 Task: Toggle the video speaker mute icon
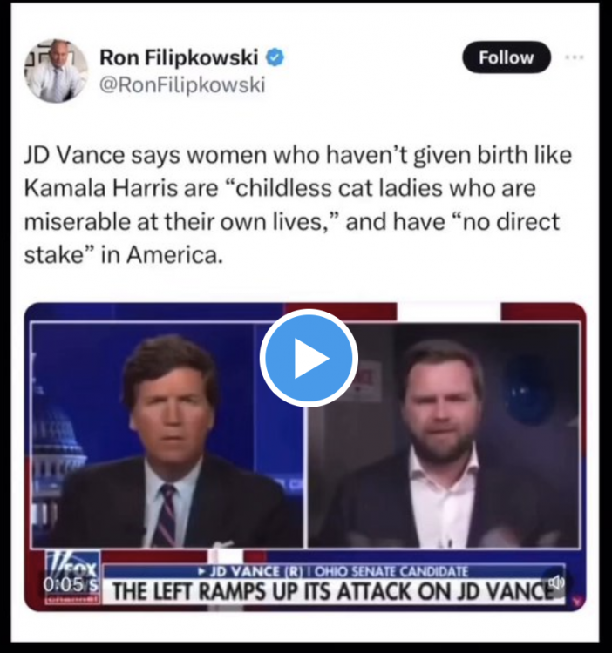(x=557, y=582)
